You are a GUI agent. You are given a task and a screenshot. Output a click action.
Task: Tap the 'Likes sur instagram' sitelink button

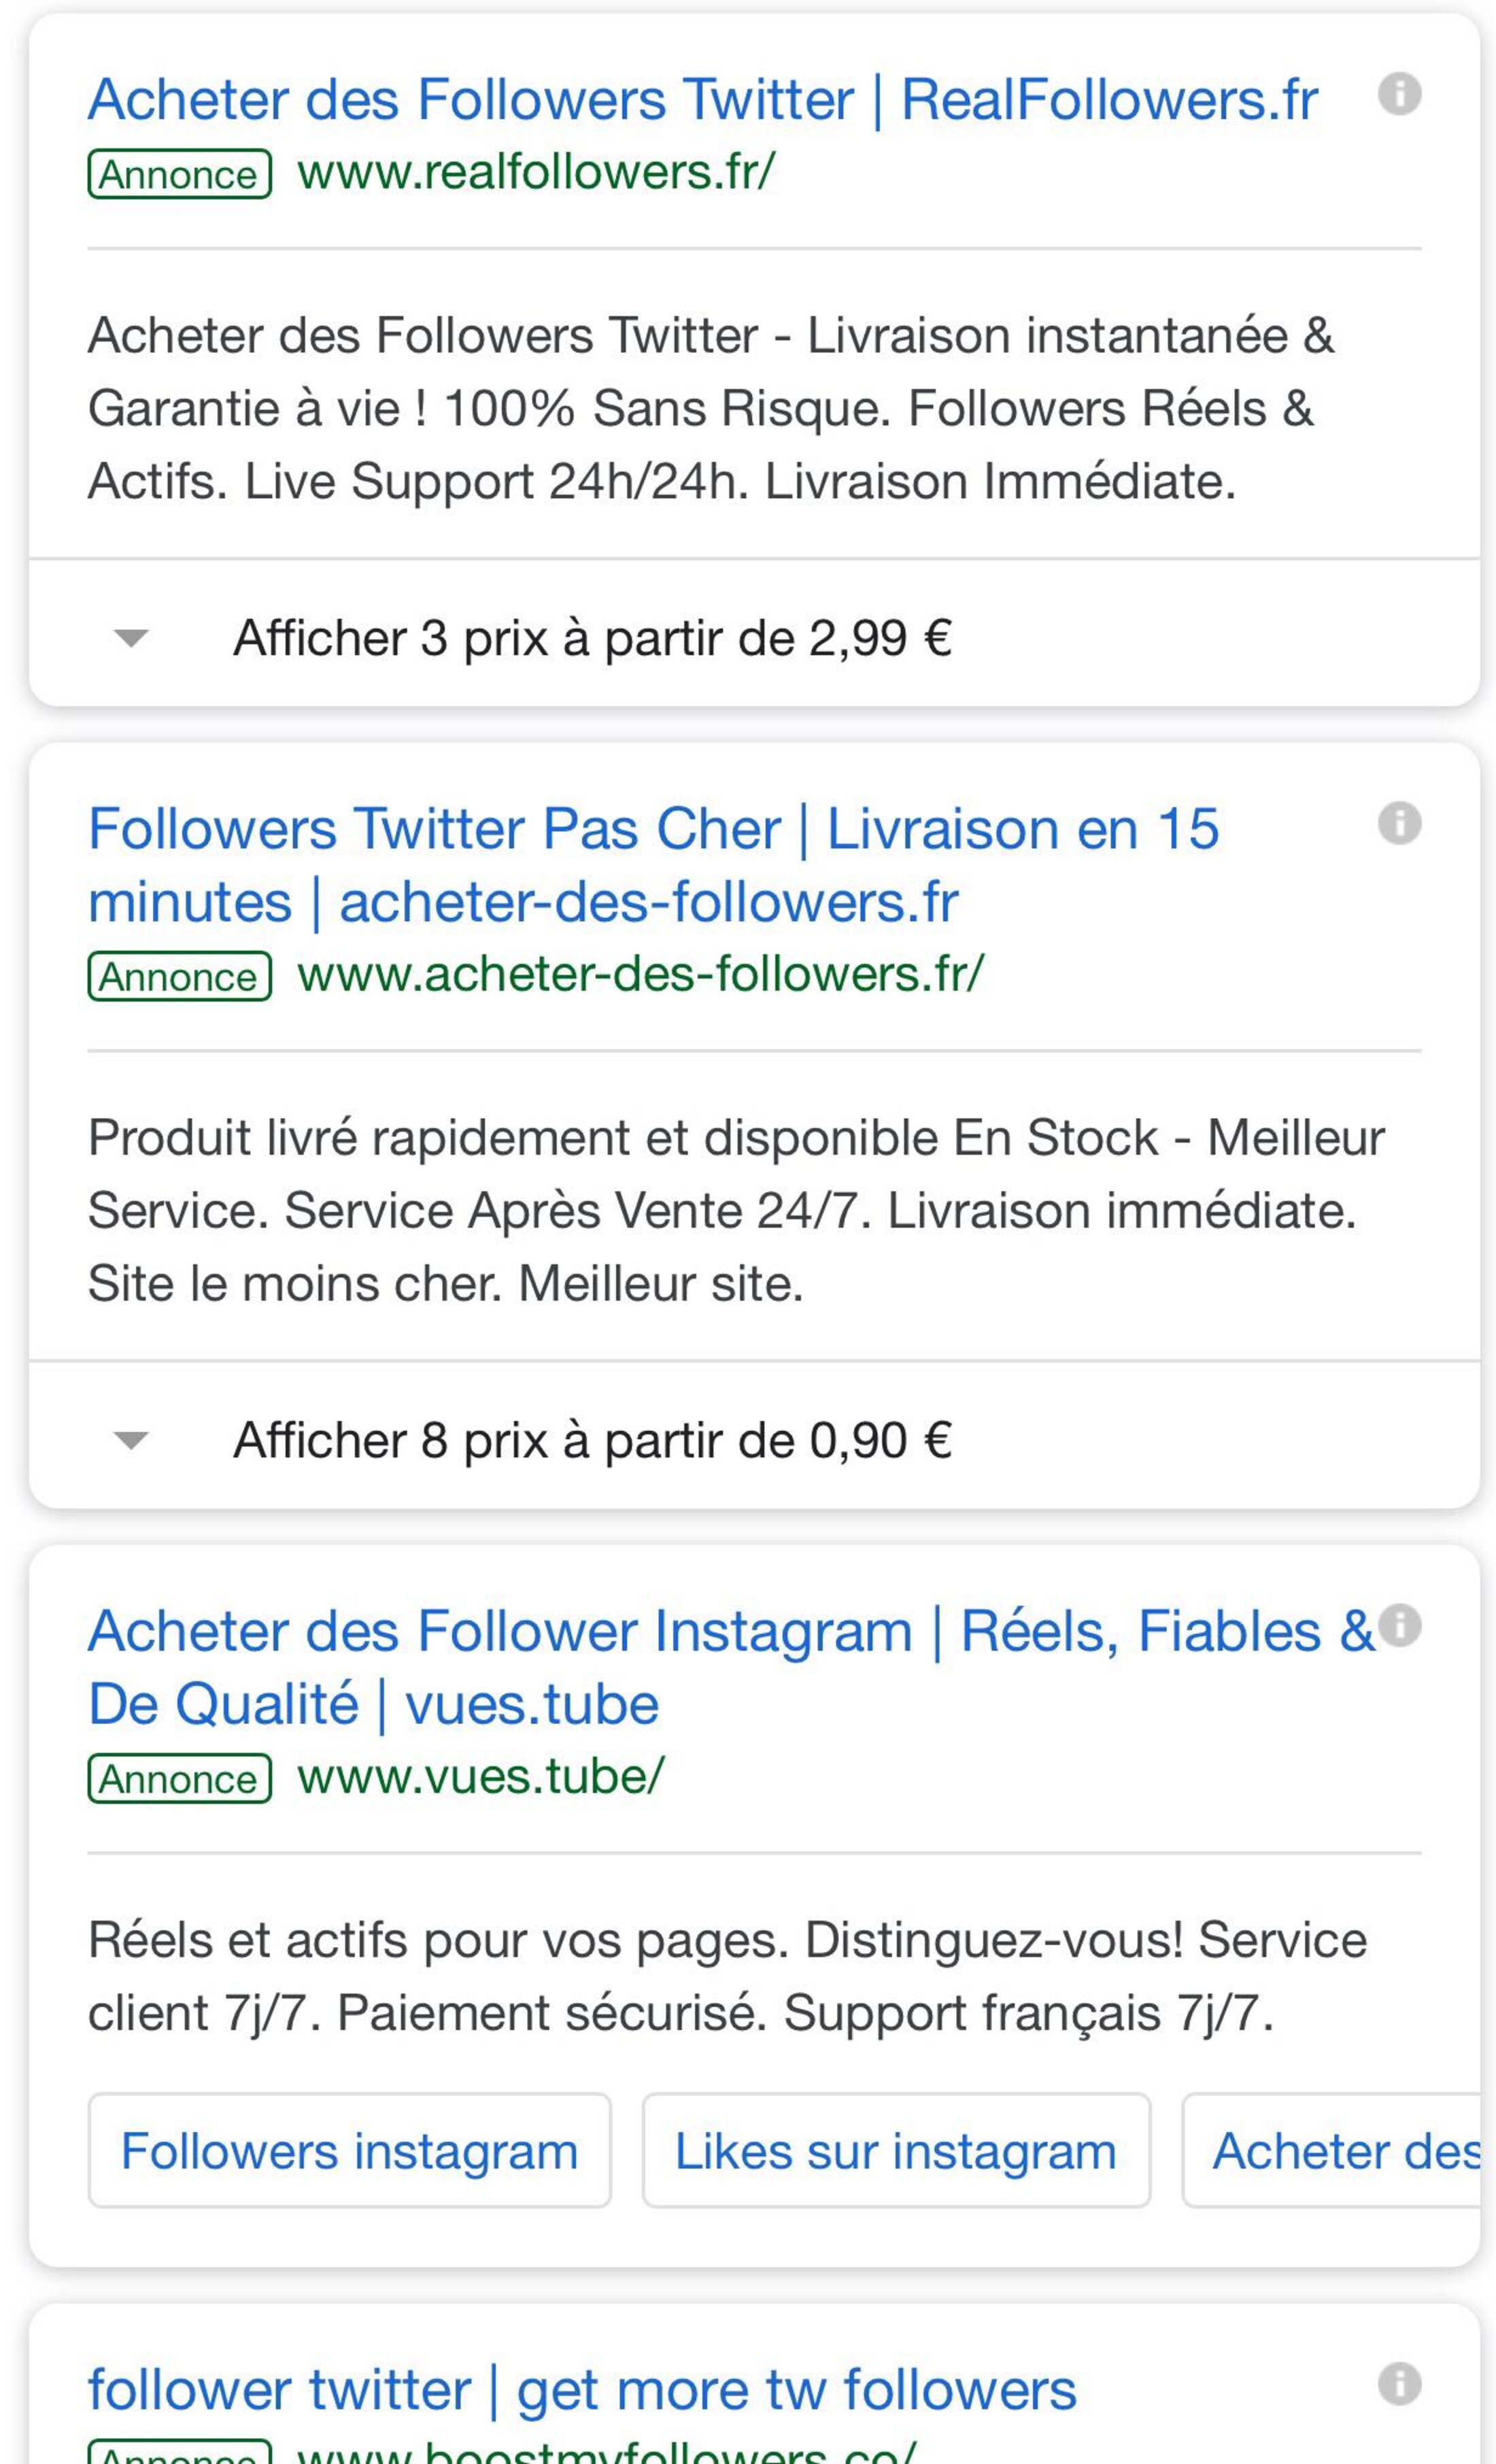895,2151
